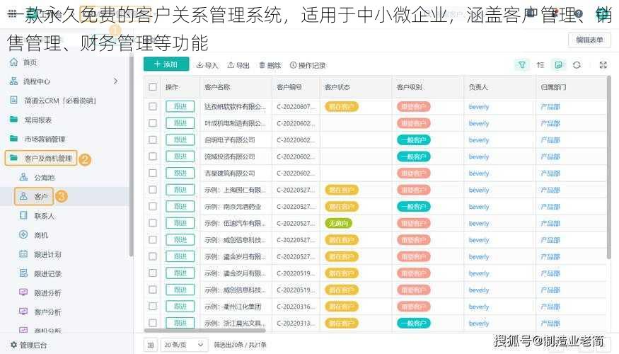Check the row for 吉星建筑有限公司
The height and width of the screenshot is (354, 619).
tap(153, 173)
